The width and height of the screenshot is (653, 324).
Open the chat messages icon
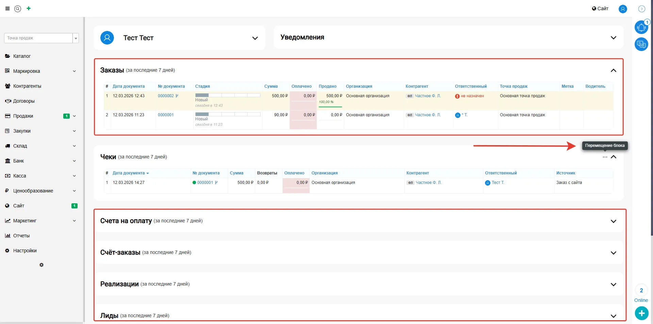coord(641,44)
